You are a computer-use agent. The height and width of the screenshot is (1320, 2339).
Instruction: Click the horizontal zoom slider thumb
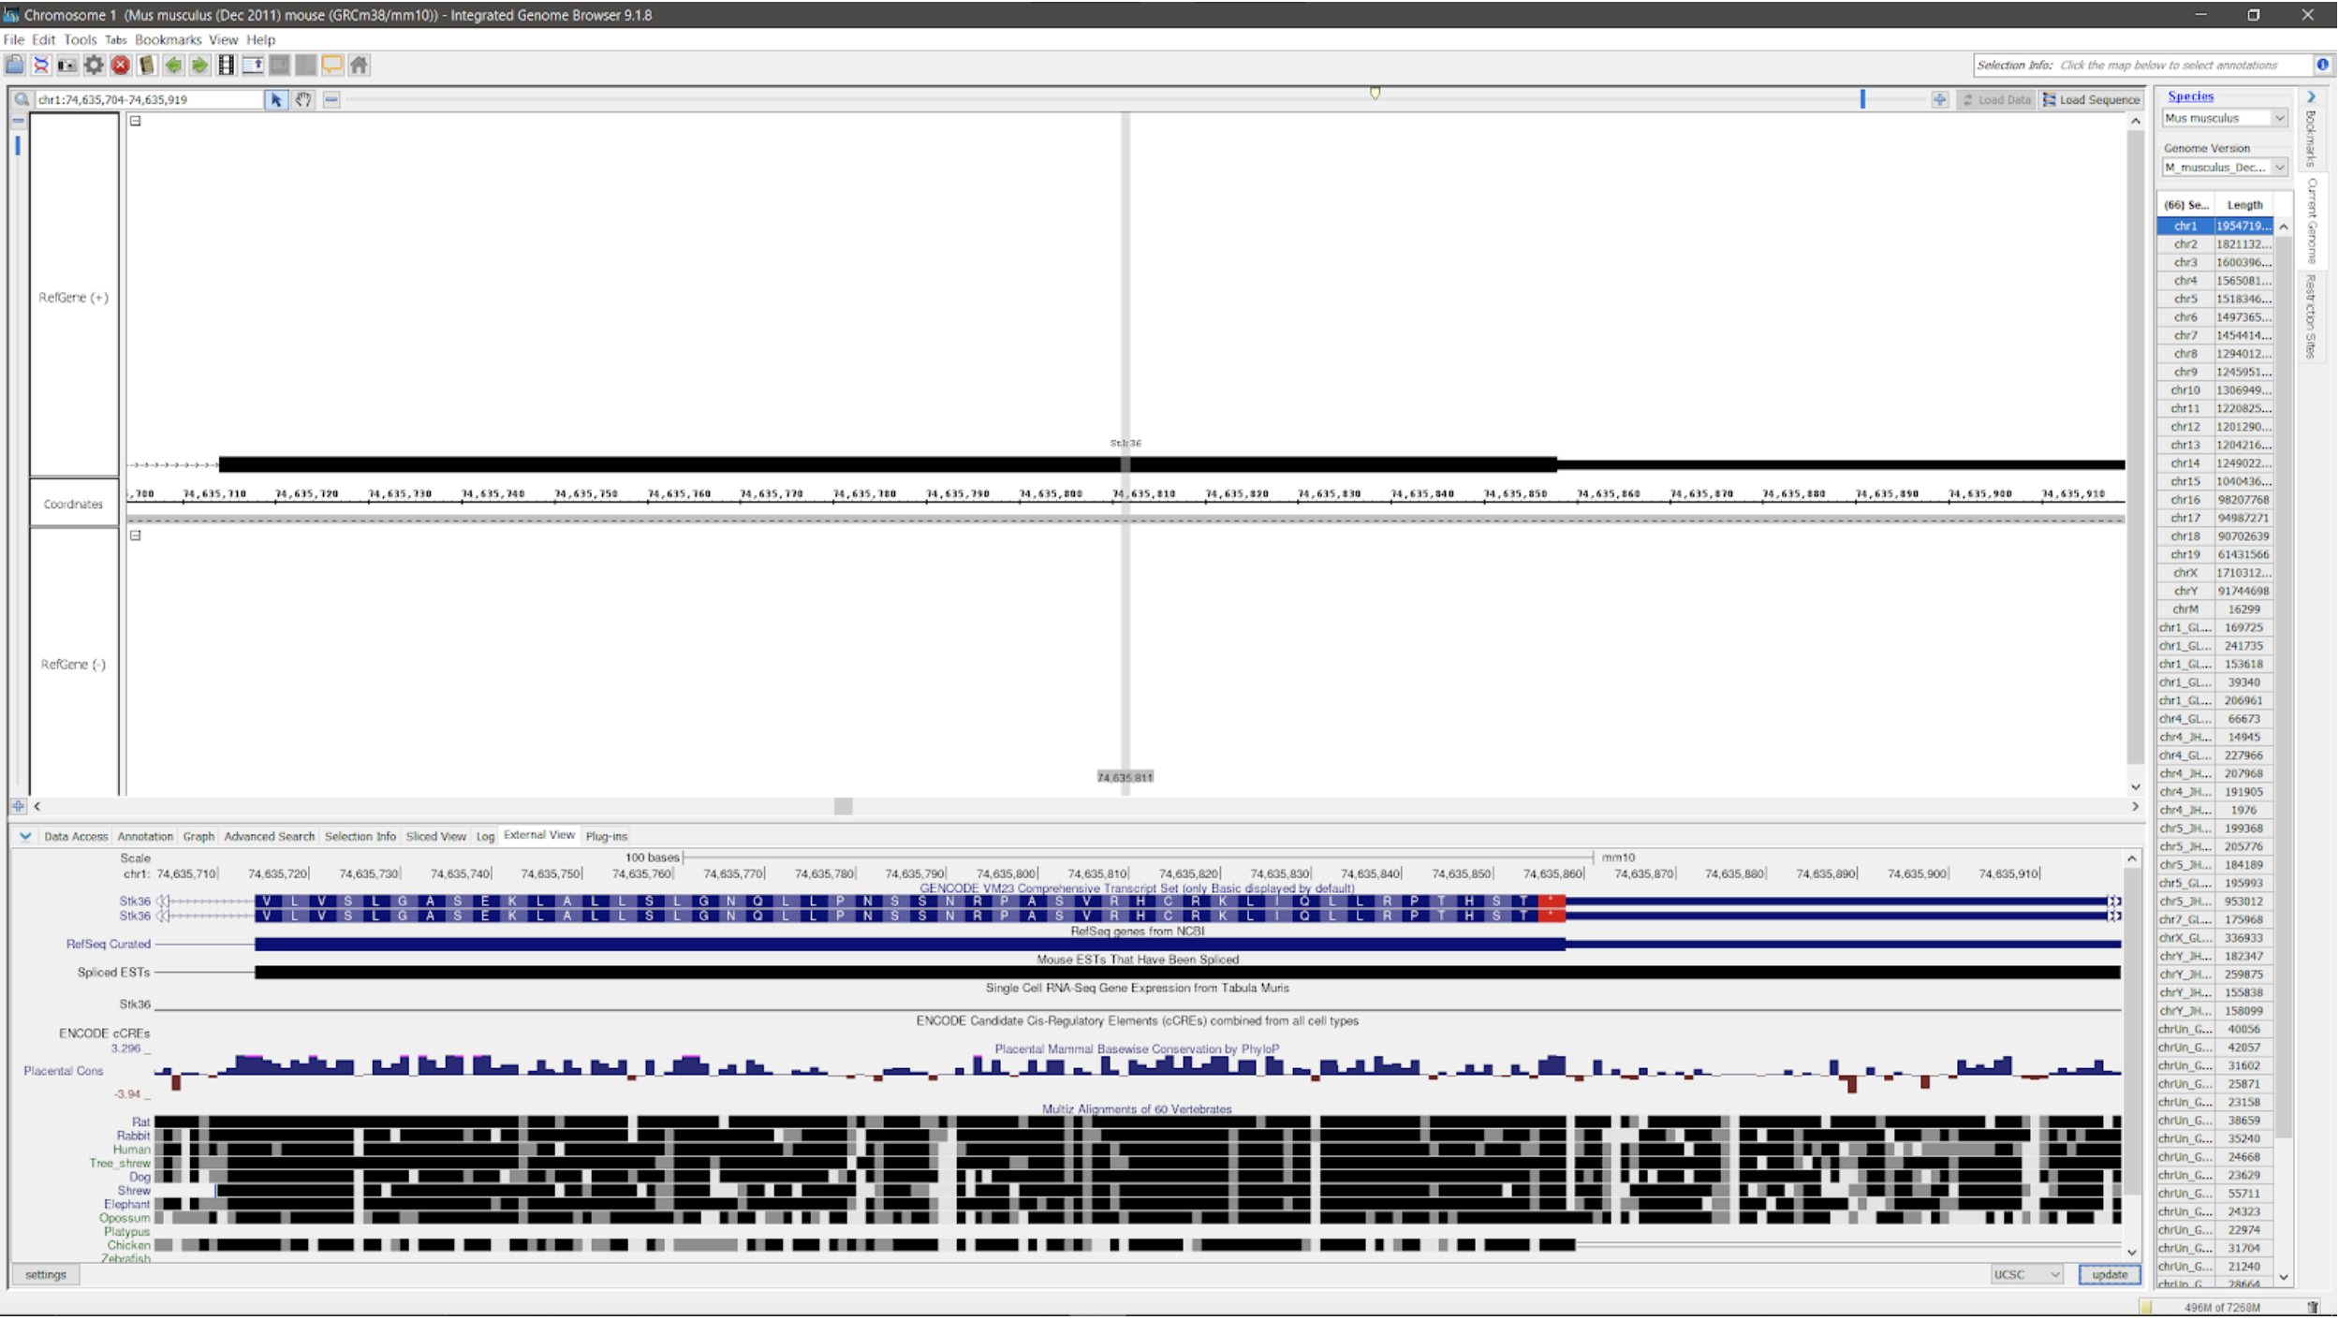(x=1861, y=99)
